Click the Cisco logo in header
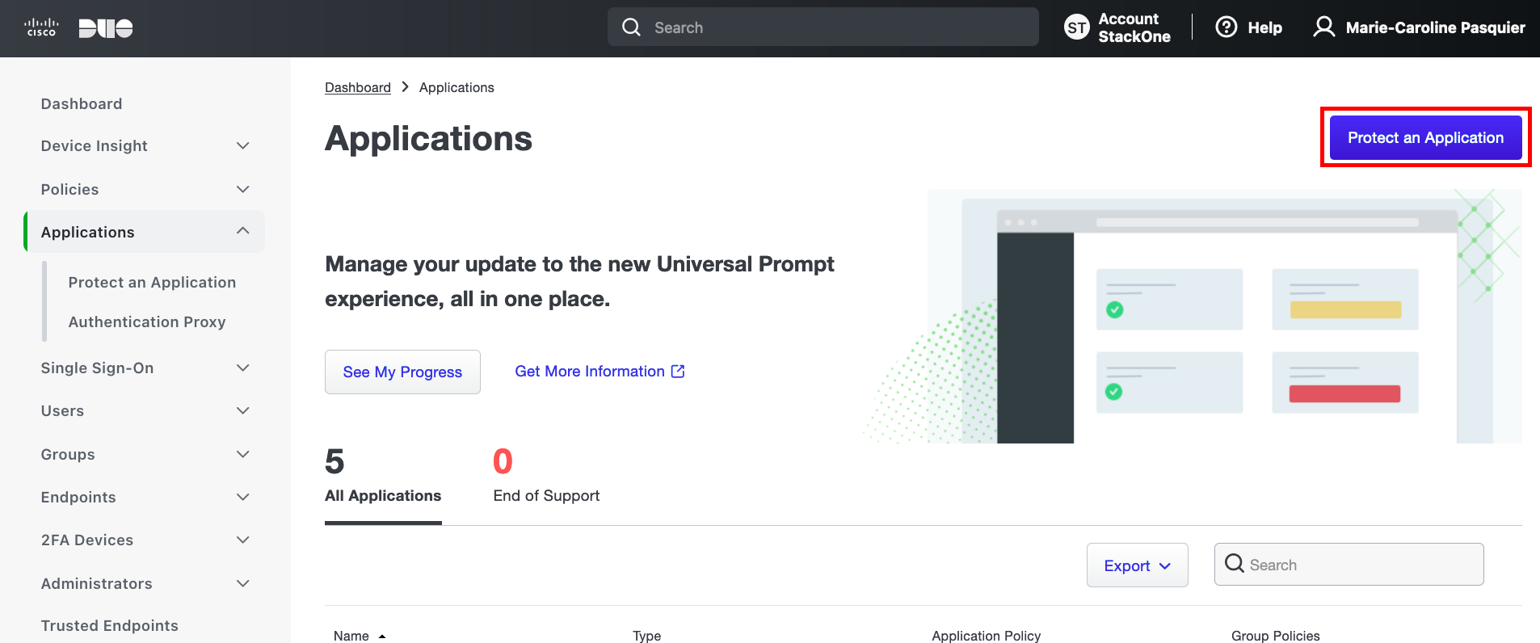This screenshot has width=1540, height=643. (41, 27)
